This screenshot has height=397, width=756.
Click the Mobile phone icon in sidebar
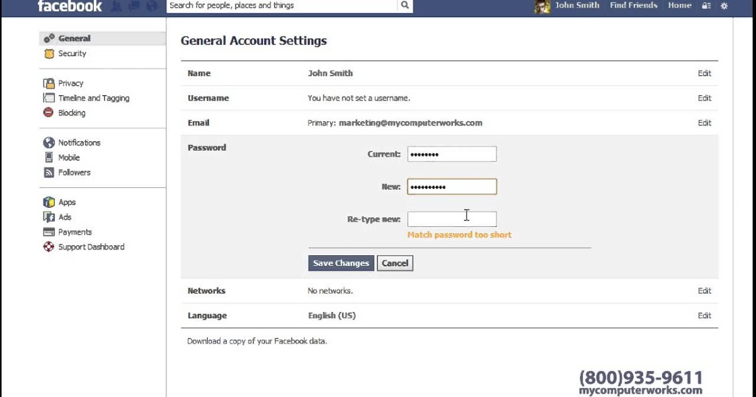pyautogui.click(x=49, y=157)
